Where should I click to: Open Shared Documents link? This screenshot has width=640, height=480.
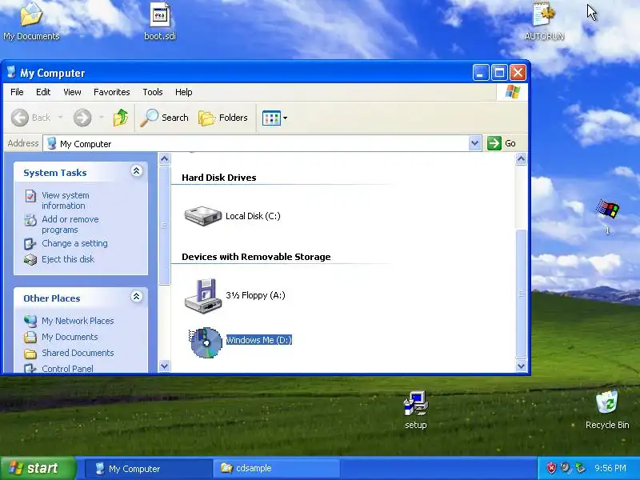pos(78,353)
